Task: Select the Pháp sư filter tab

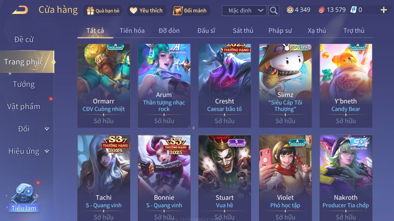Action: pos(280,31)
